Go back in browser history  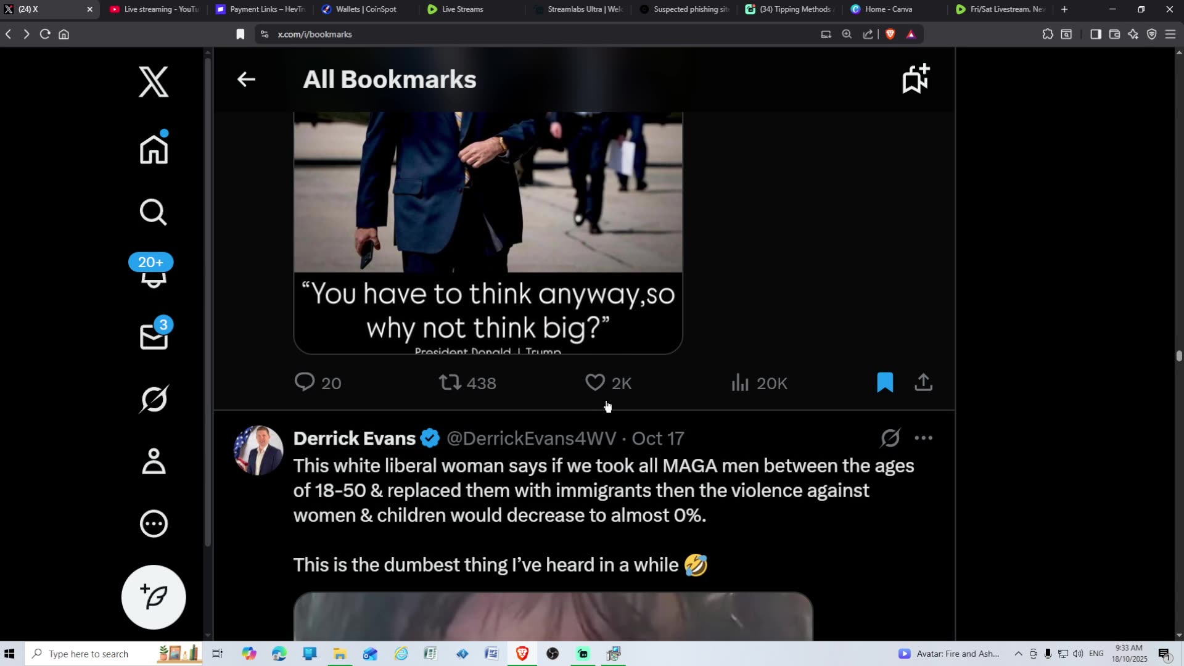point(9,35)
